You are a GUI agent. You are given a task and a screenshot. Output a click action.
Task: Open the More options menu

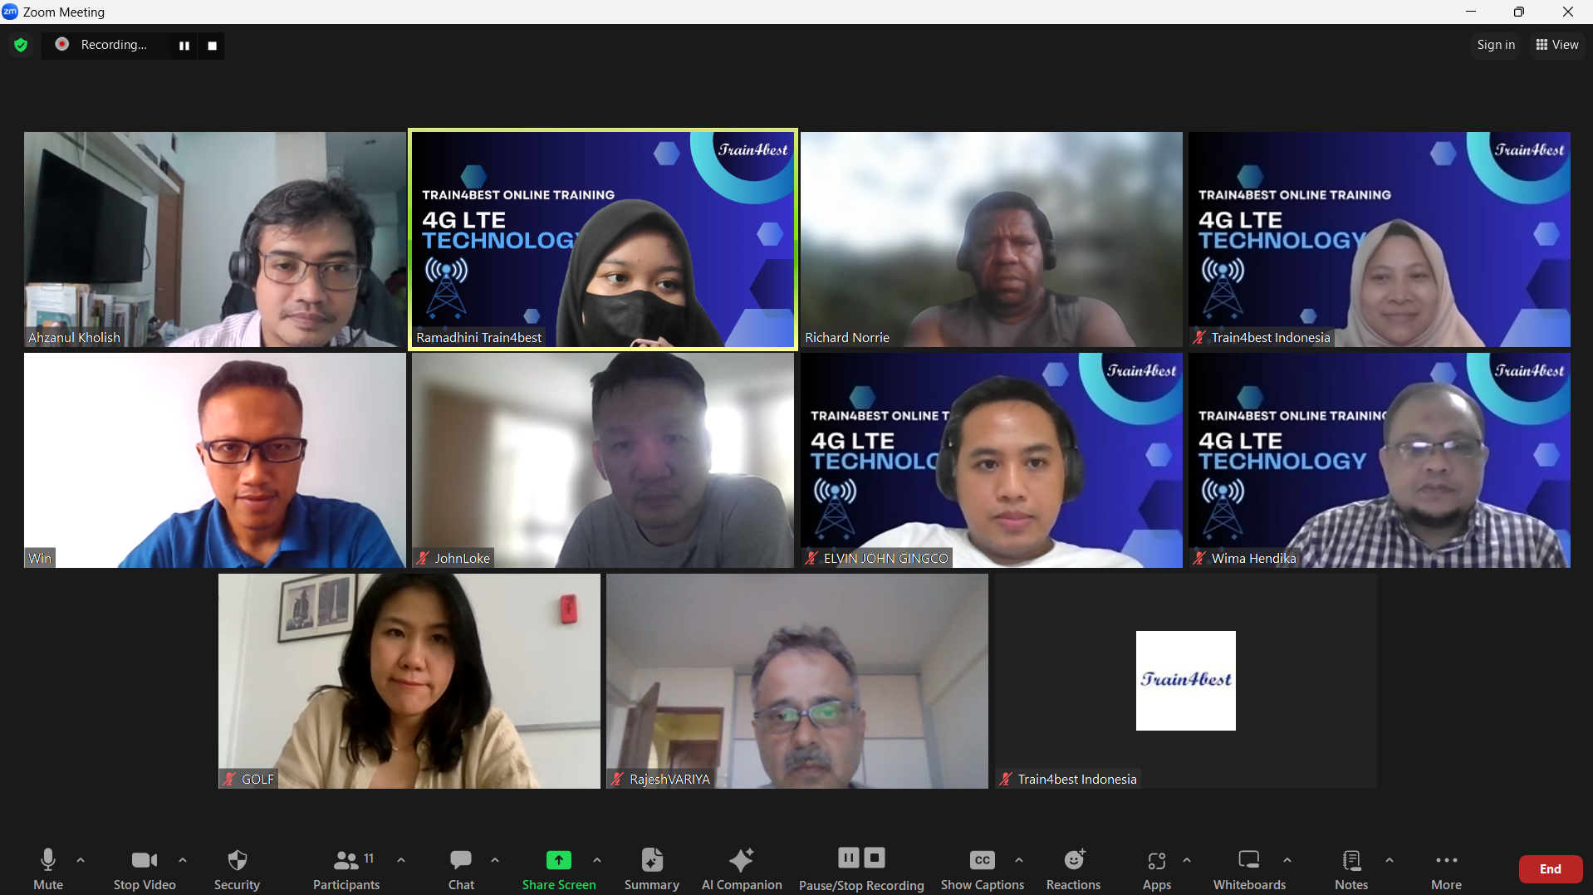click(1446, 868)
